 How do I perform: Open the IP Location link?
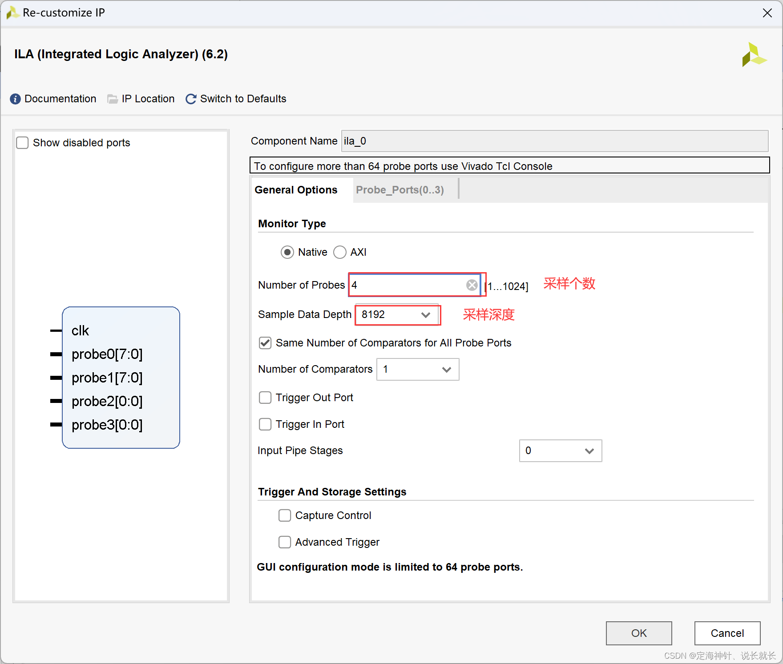[148, 99]
